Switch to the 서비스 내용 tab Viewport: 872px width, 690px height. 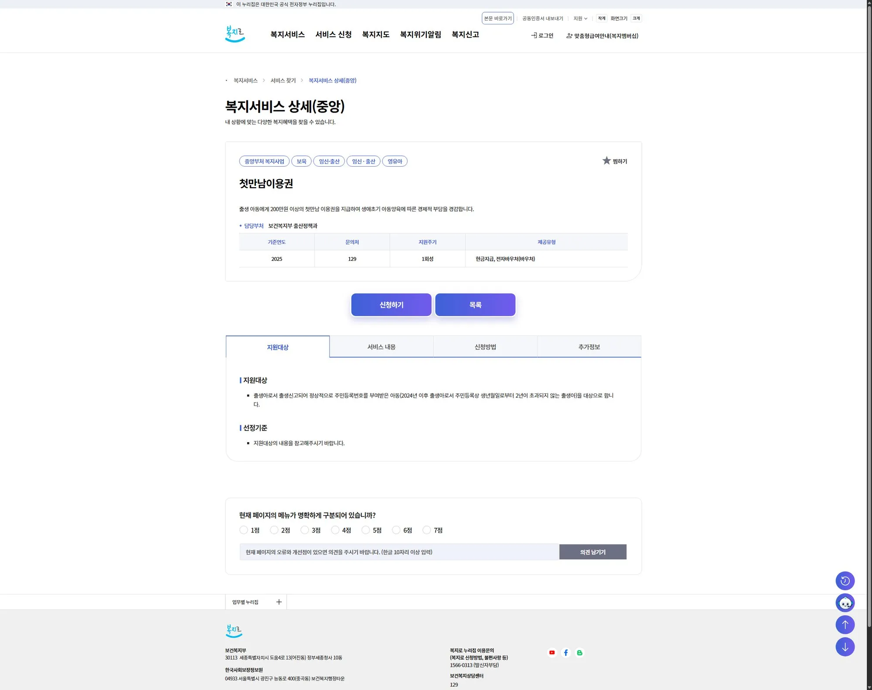(x=381, y=347)
